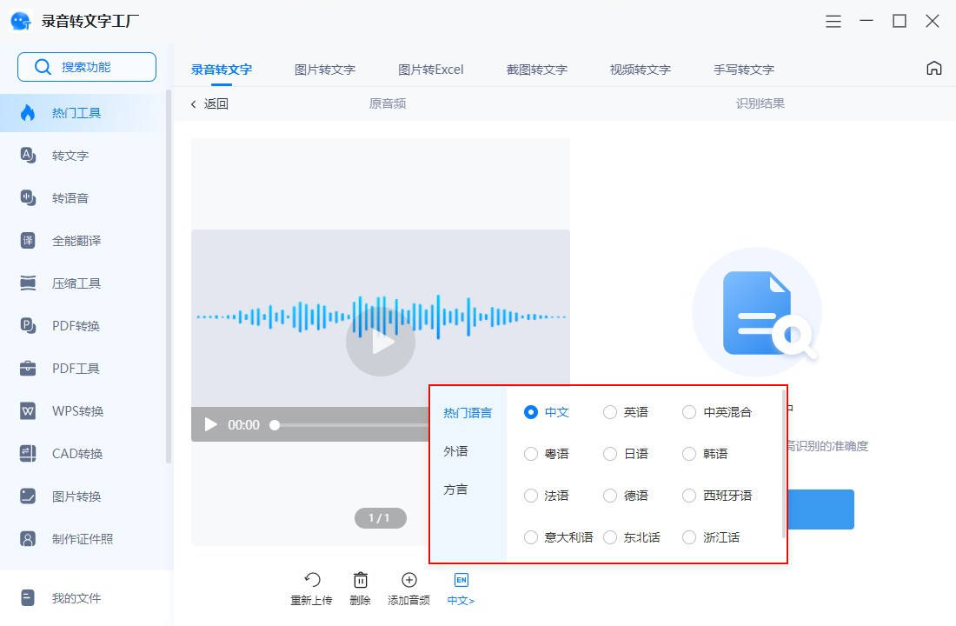This screenshot has width=956, height=626.
Task: Select the 中英混合 radio button
Action: point(689,412)
